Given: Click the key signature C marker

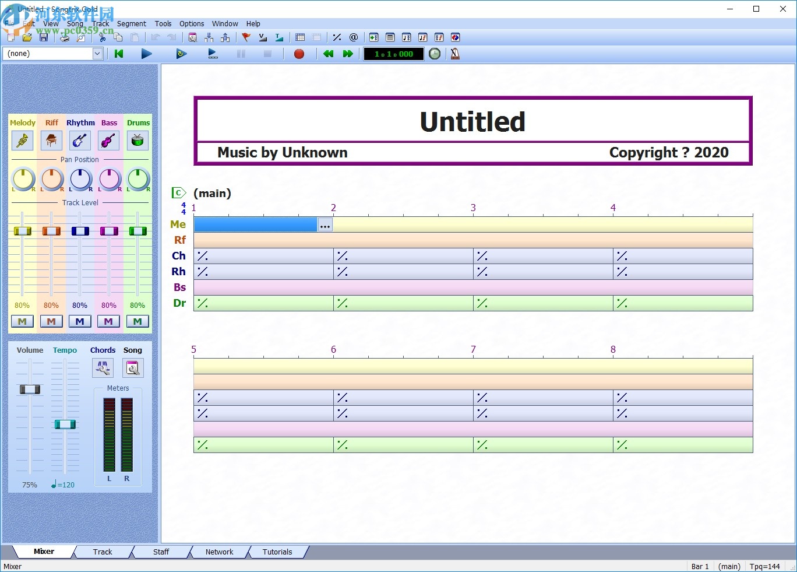Looking at the screenshot, I should coord(178,193).
